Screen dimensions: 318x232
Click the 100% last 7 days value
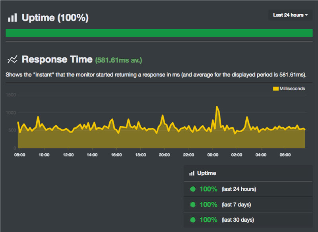[x=208, y=205]
